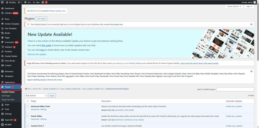Filter by Auto-updates Enabled (4)
This screenshot has height=128, width=259.
point(70,89)
